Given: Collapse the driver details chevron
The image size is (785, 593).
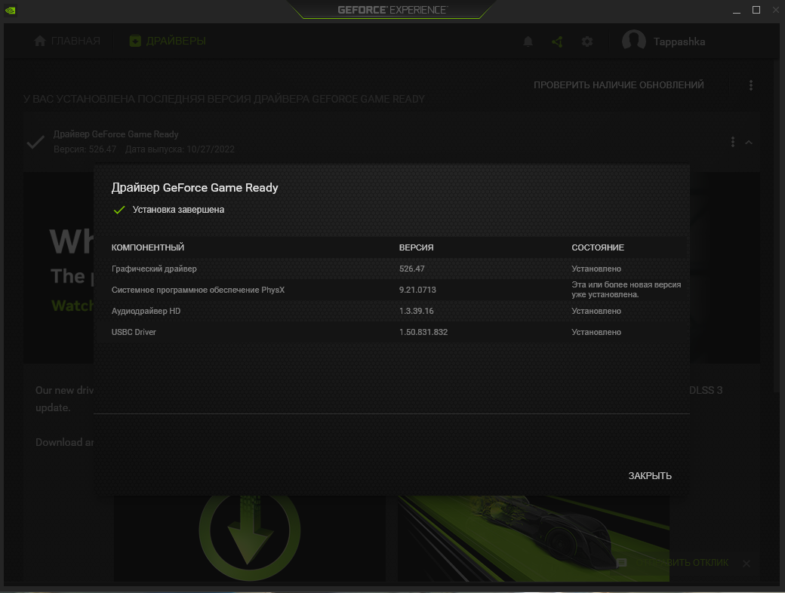Looking at the screenshot, I should [749, 143].
